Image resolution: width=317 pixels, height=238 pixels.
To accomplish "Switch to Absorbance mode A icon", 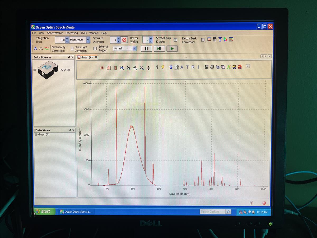I will tap(182, 67).
